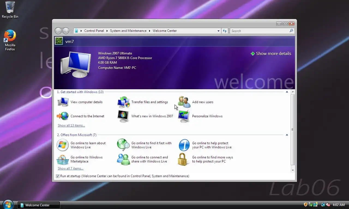Screen dimensions: 349x209
Task: Click the View computer details label
Action: (86, 102)
